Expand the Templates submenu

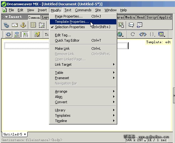(x=83, y=115)
